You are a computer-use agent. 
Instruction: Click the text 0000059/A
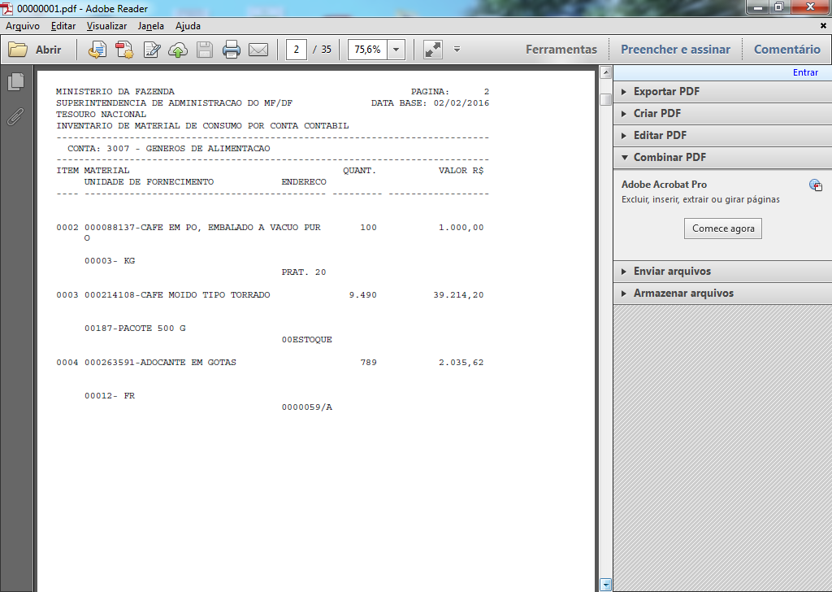[306, 407]
